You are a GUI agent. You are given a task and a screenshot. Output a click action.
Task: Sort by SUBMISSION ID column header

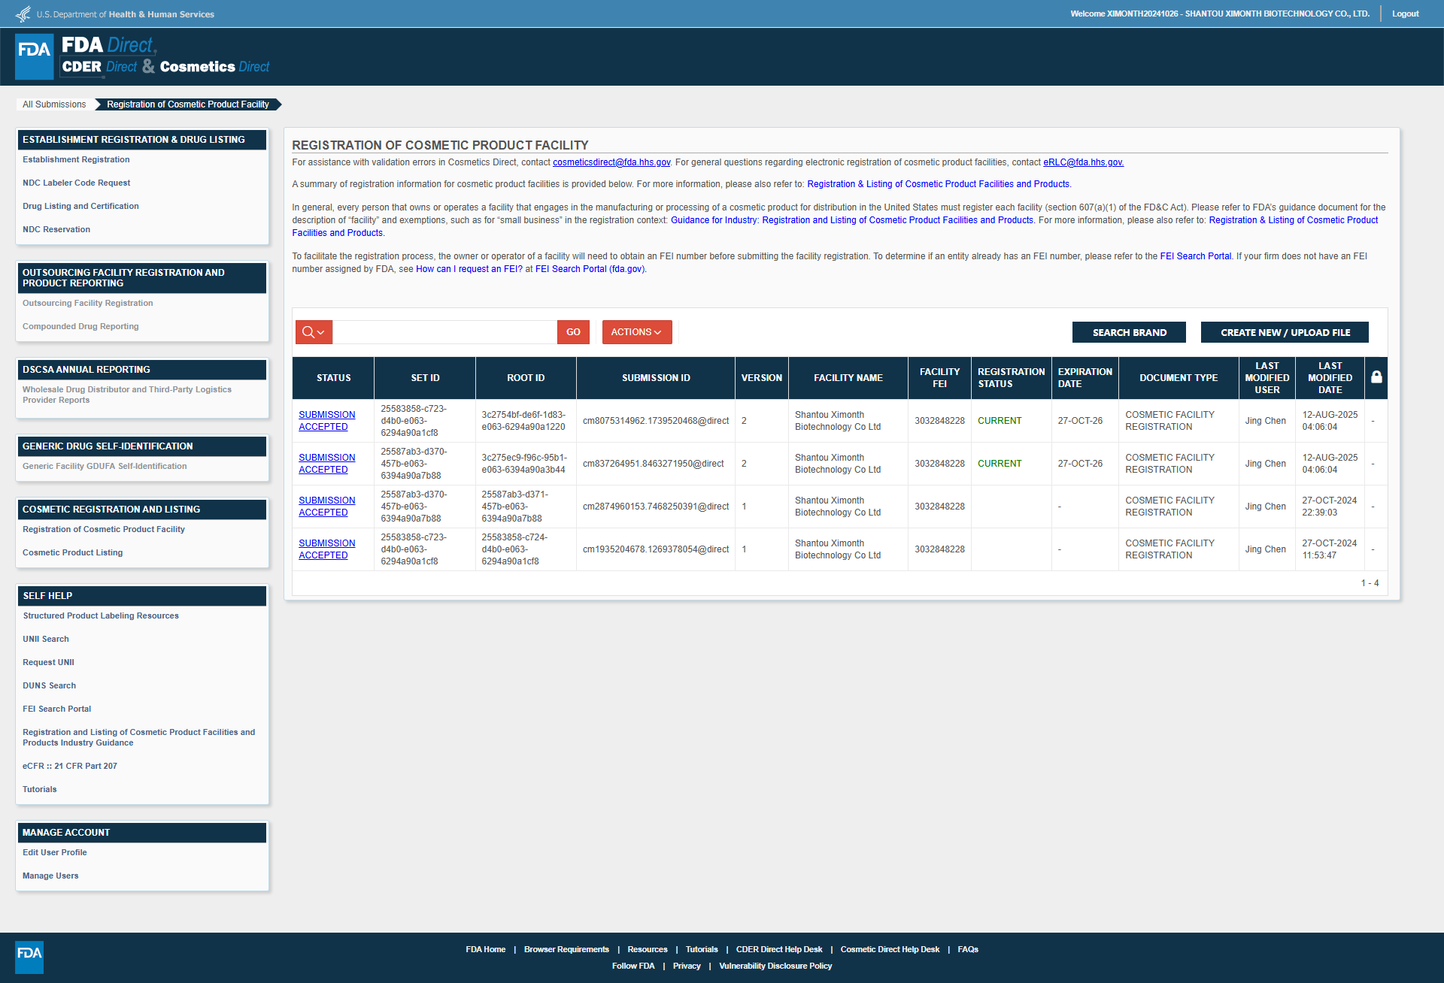656,378
